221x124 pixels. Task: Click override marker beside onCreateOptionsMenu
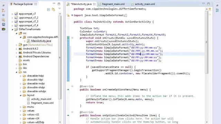(x=68, y=90)
